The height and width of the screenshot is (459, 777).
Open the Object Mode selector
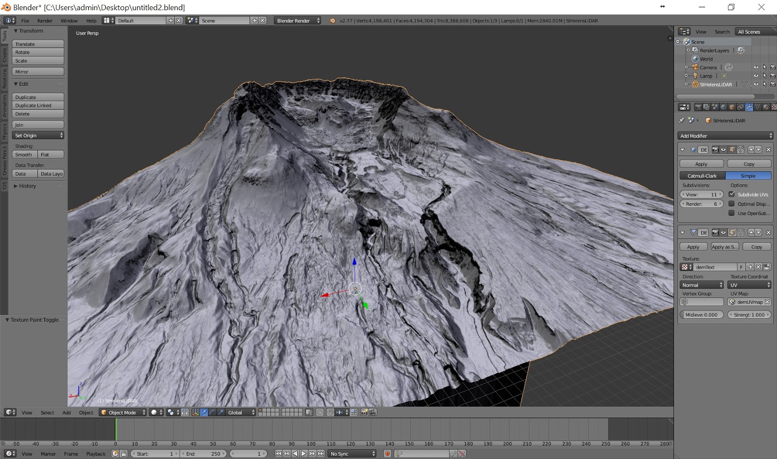(x=123, y=412)
